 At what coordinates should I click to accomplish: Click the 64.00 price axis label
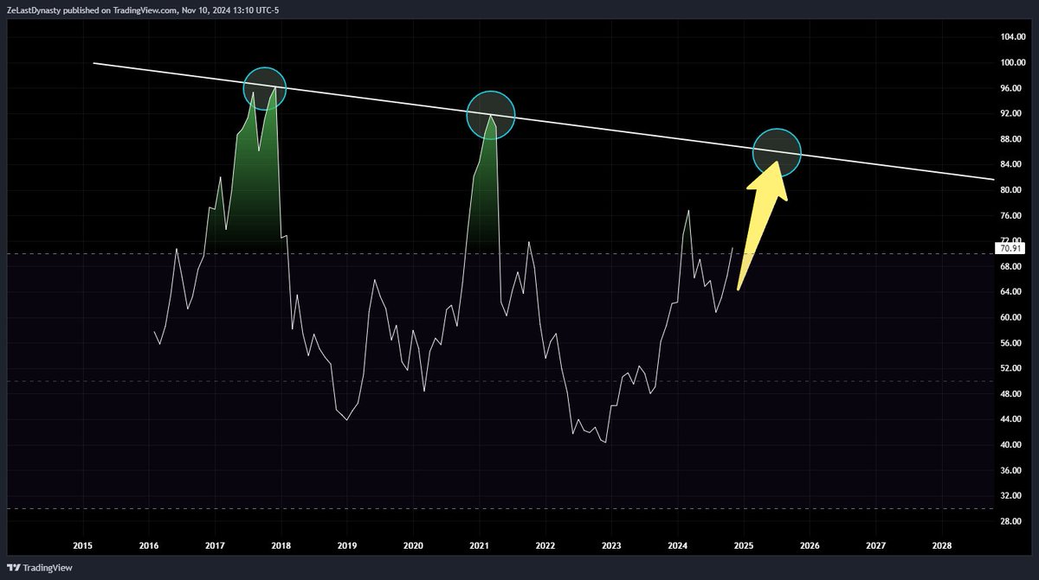click(x=1012, y=292)
